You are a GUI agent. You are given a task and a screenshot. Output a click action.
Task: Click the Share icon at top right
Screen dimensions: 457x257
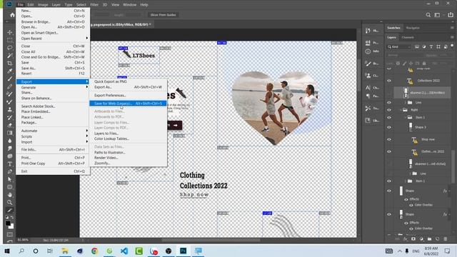(x=451, y=15)
